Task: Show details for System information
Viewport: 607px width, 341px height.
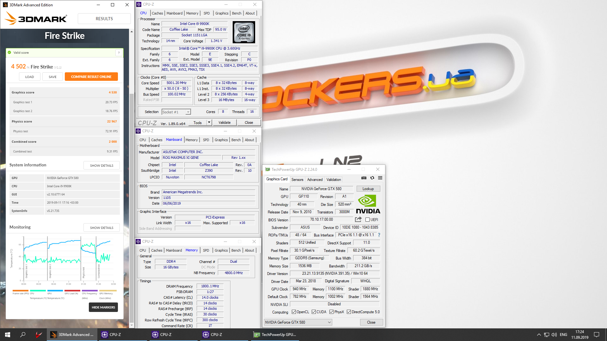Action: tap(101, 165)
